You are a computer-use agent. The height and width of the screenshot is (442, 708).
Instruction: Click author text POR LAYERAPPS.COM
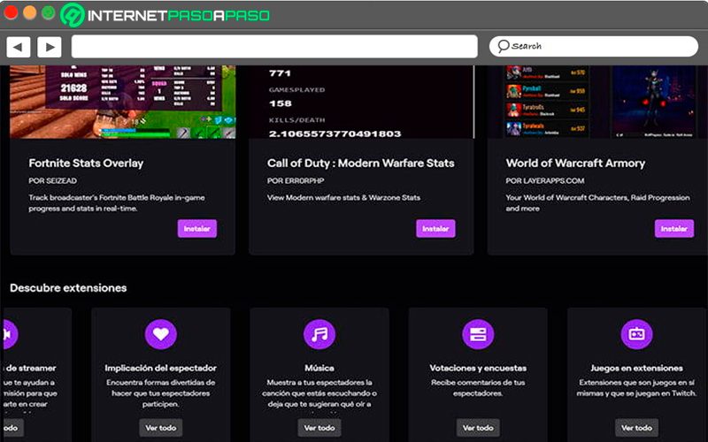coord(545,181)
